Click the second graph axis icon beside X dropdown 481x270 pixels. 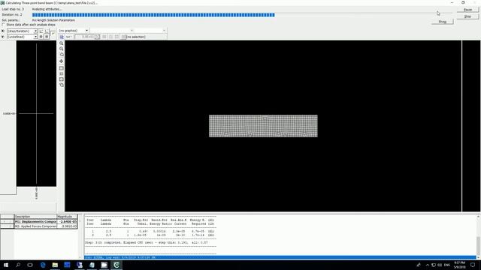point(47,31)
